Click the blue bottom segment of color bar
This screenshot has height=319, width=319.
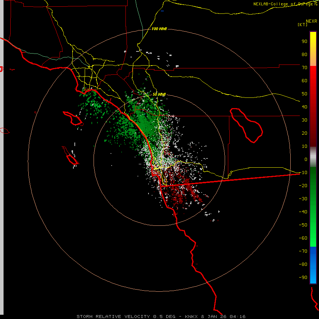(x=313, y=265)
